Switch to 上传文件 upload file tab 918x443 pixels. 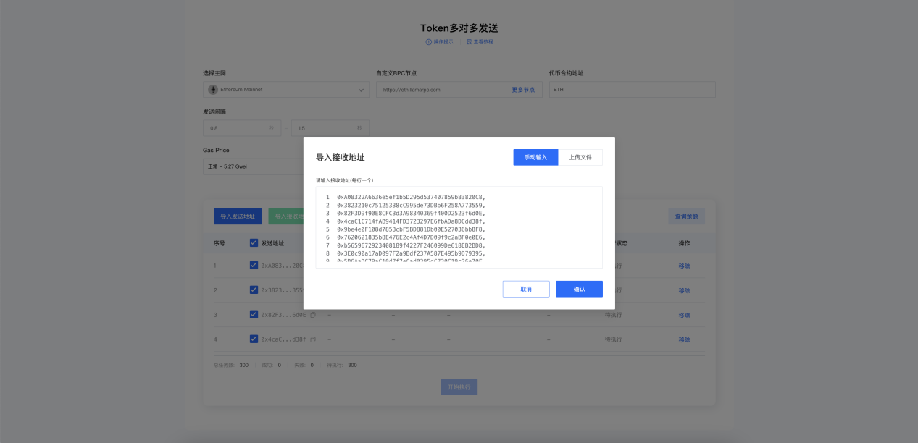coord(580,157)
